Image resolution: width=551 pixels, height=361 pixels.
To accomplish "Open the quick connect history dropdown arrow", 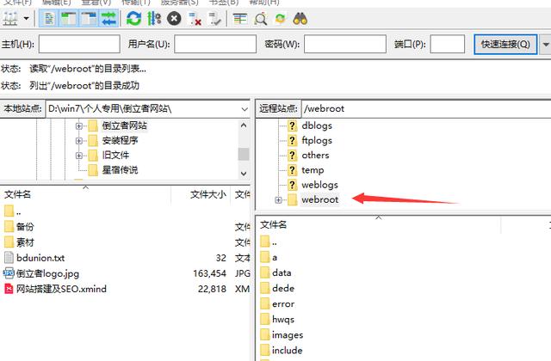I will tap(545, 45).
